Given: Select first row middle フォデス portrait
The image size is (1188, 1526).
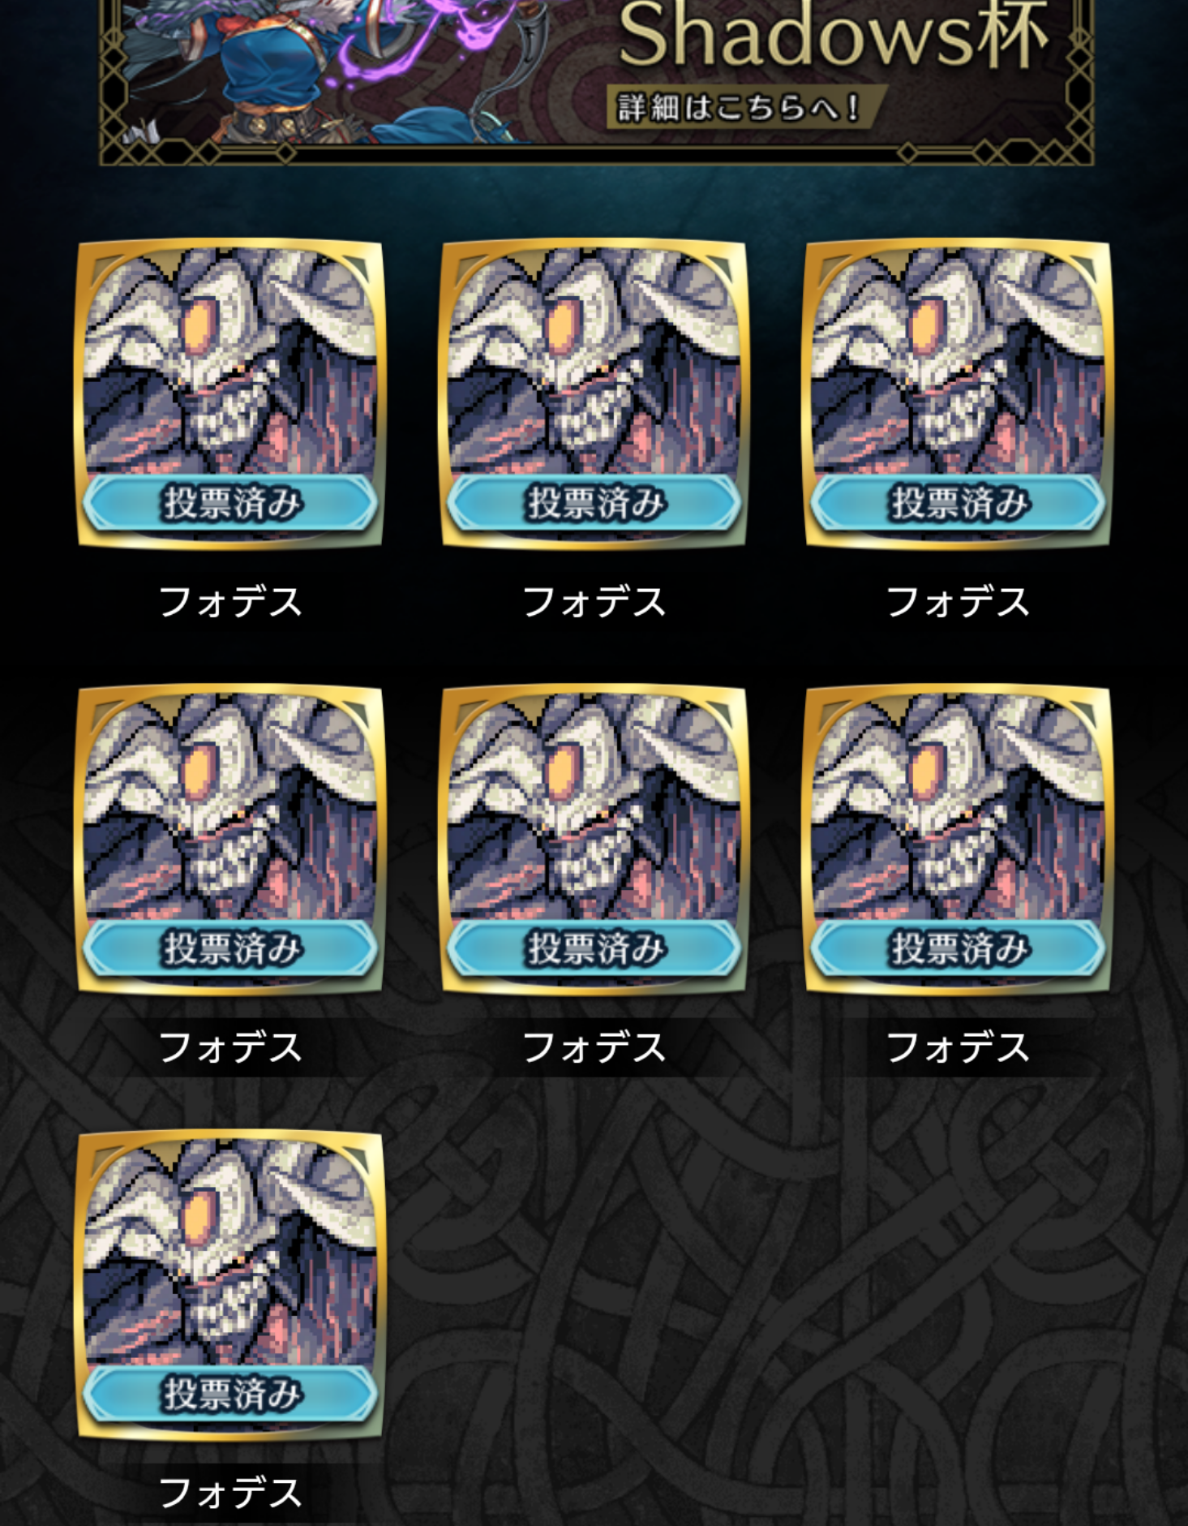Looking at the screenshot, I should tap(594, 393).
